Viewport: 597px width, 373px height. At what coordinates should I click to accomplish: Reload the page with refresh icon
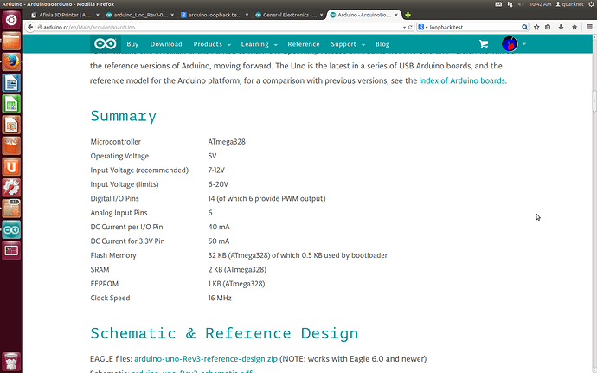pos(410,27)
